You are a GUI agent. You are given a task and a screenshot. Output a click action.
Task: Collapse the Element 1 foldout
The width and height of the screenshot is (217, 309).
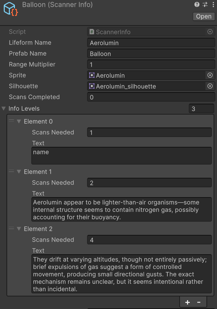(19, 172)
